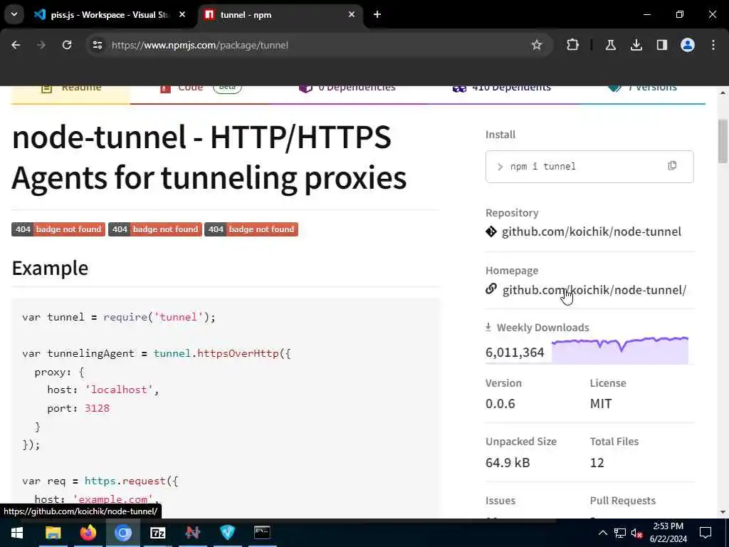The width and height of the screenshot is (729, 547).
Task: Click the port value 3128 in code
Action: [97, 408]
